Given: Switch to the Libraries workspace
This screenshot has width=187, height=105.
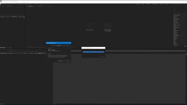Looking at the screenshot, I should (x=161, y=4).
